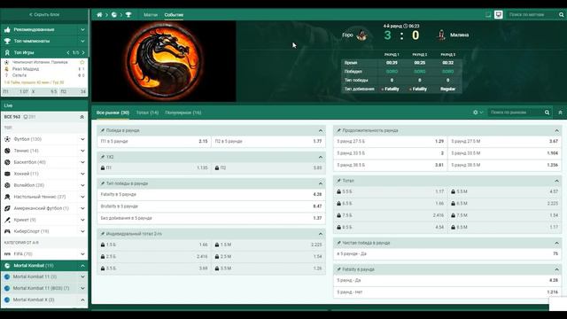Expand the Football row chevron
Viewport: 567px width, 319px height.
pos(82,139)
